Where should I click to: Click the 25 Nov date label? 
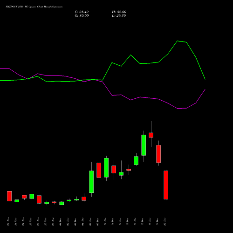coord(31,221)
